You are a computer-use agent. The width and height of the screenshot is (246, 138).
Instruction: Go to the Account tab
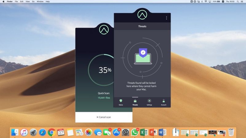[164, 102]
